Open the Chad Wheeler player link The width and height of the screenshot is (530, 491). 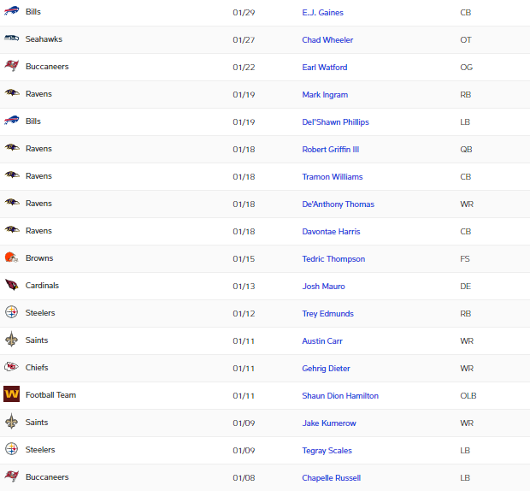tap(327, 40)
